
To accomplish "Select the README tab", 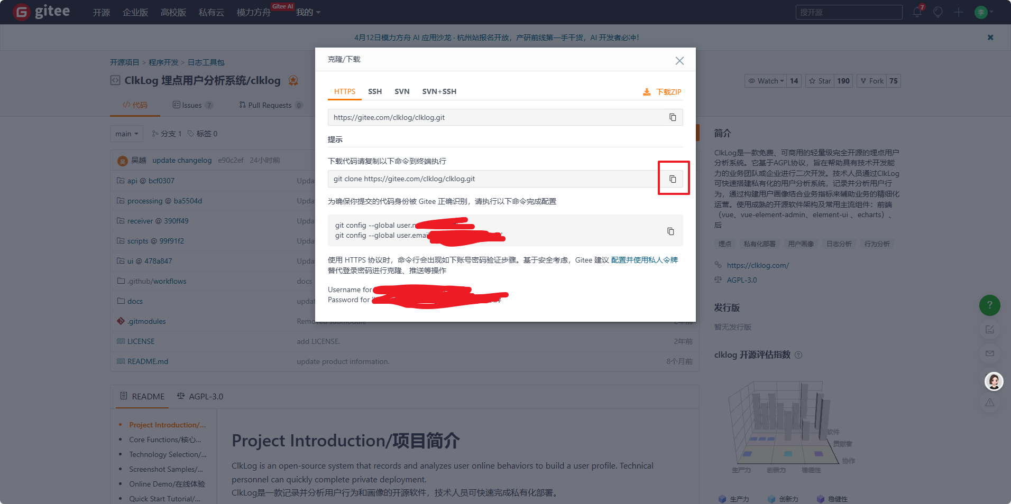I will [143, 396].
